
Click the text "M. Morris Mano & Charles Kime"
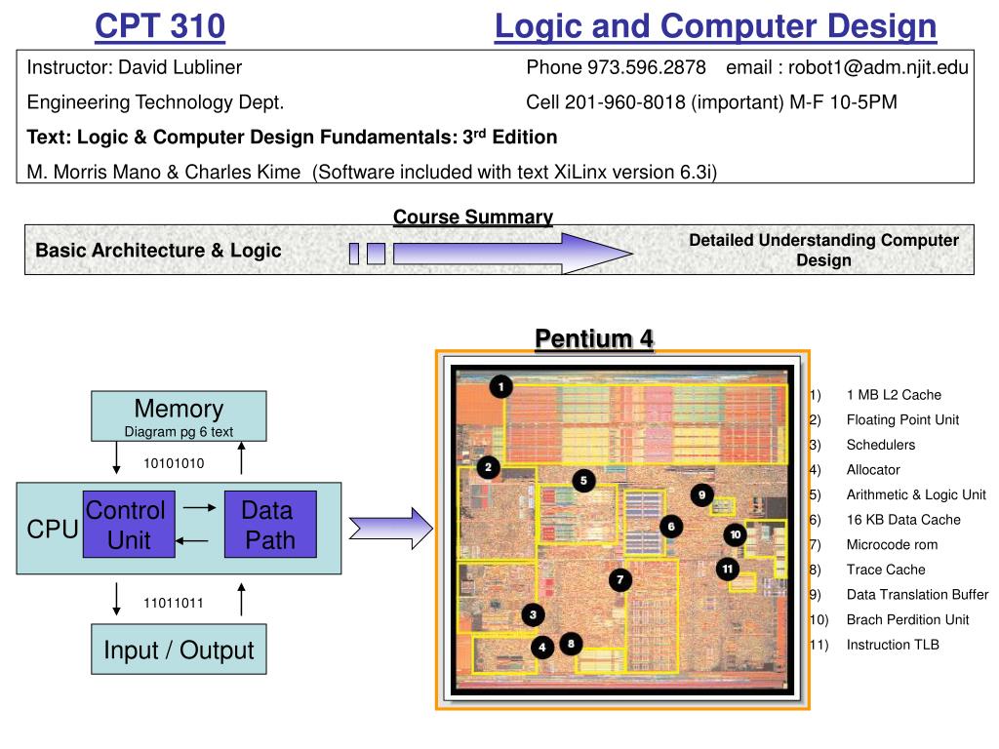(x=163, y=172)
